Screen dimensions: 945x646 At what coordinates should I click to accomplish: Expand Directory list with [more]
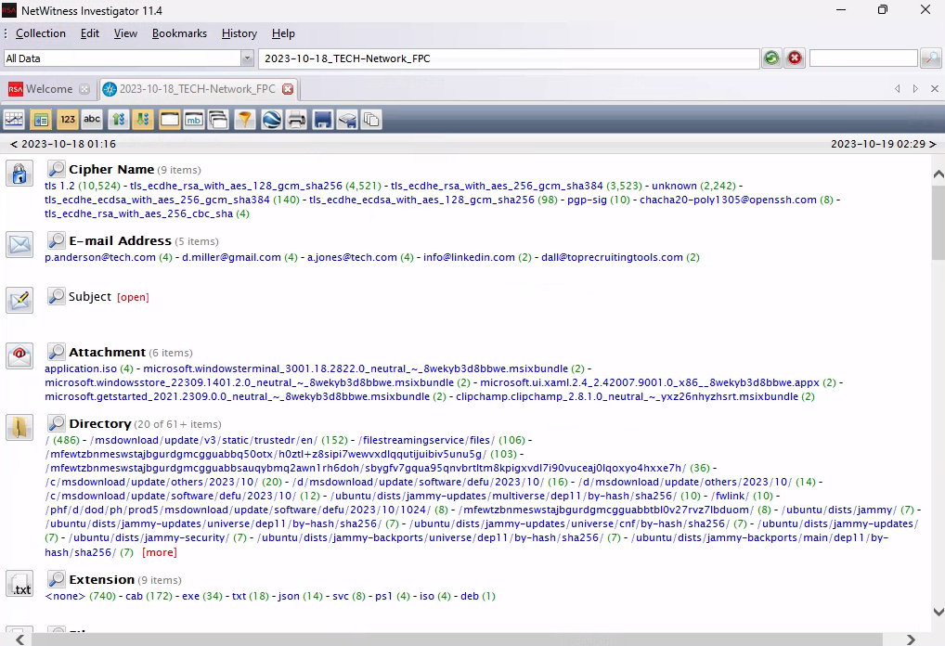click(160, 552)
